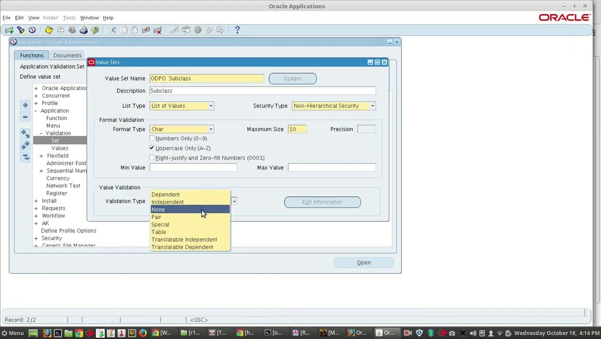The height and width of the screenshot is (339, 601).
Task: Show the Navigator toolbar icon
Action: 32,30
